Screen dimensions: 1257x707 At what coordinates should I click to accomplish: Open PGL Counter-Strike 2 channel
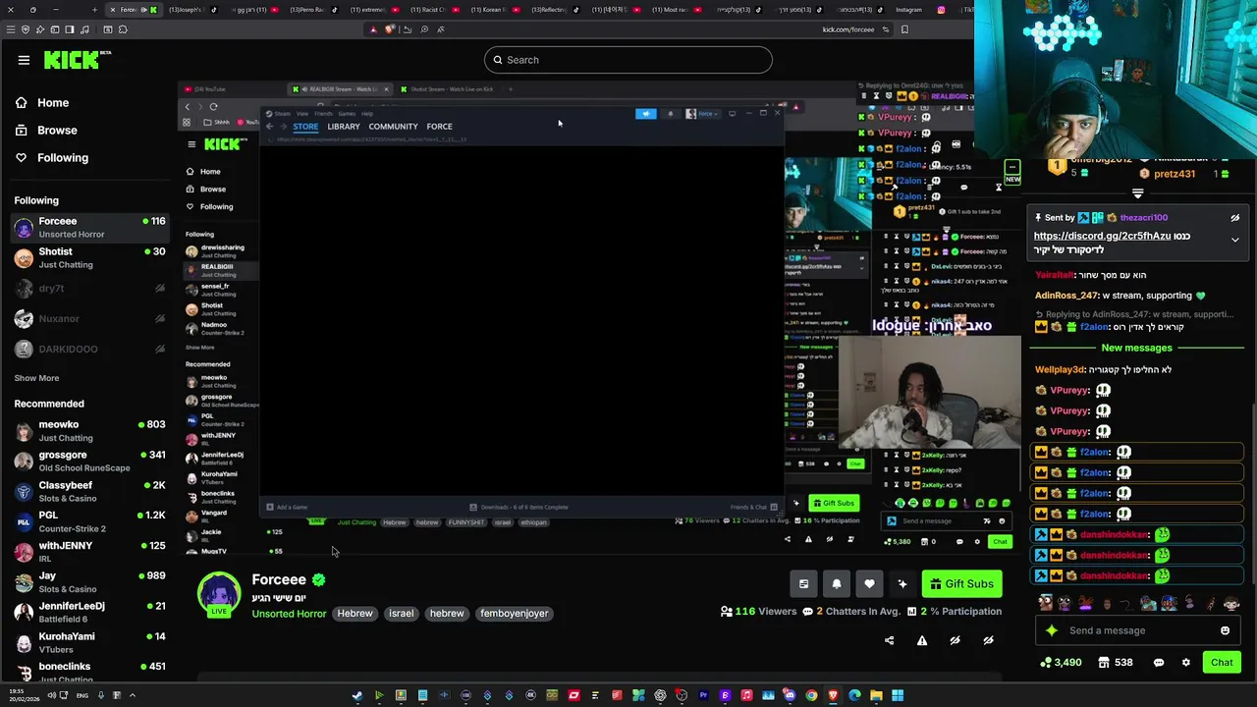(88, 521)
